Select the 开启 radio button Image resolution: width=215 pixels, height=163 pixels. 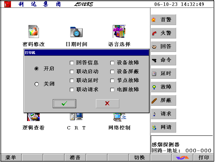[37, 69]
